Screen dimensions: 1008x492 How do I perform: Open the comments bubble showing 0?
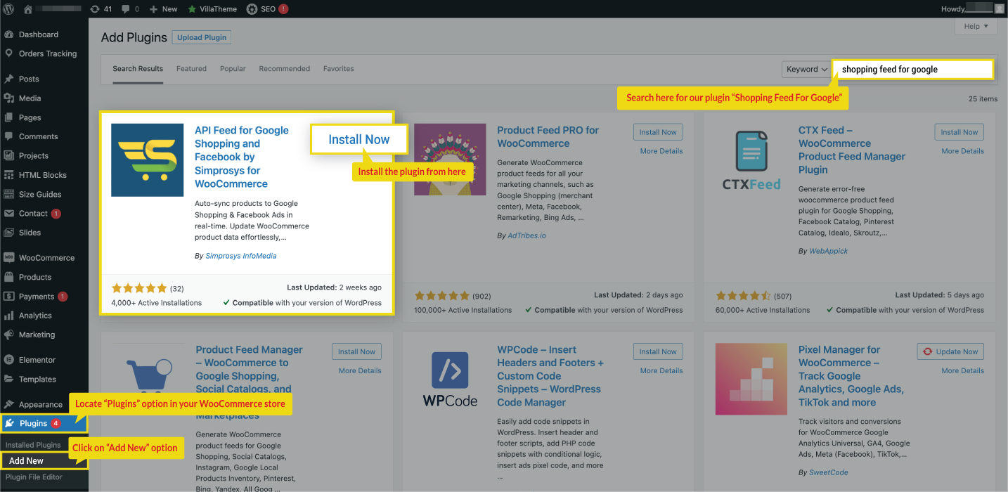(130, 9)
